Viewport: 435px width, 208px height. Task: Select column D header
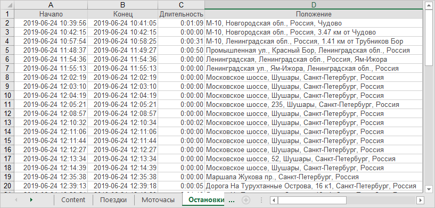(314, 5)
